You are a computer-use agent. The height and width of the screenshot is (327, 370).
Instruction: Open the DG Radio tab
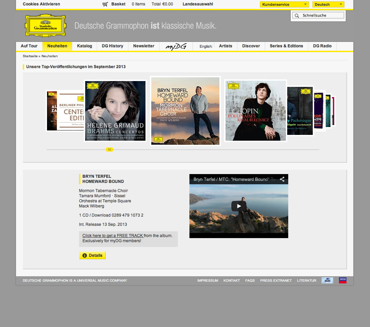click(322, 46)
